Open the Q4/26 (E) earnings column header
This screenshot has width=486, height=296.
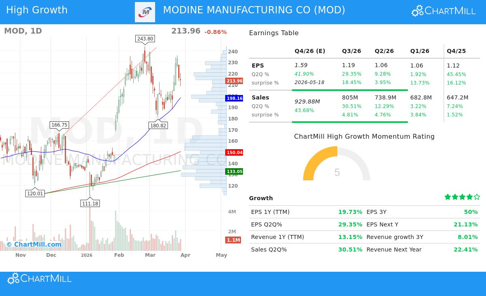coord(310,51)
